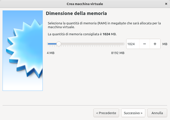Decrease memory with the minus button
This screenshot has height=120, width=170.
[x=145, y=44]
